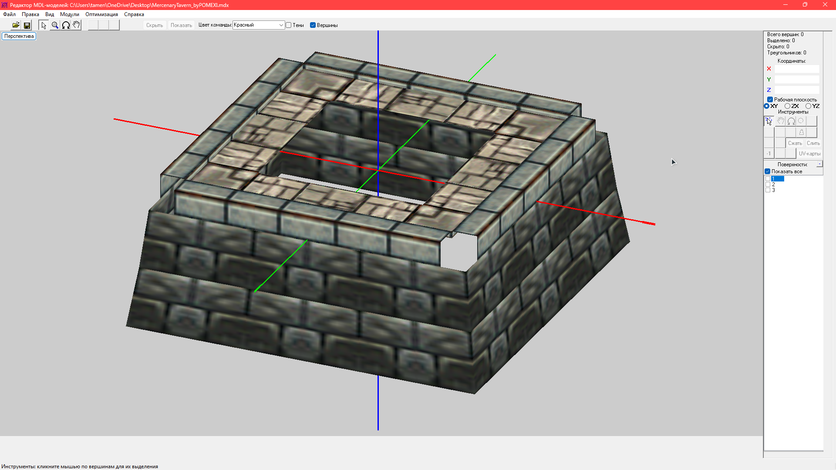The width and height of the screenshot is (836, 470).
Task: Click the Скрыть button
Action: [155, 25]
